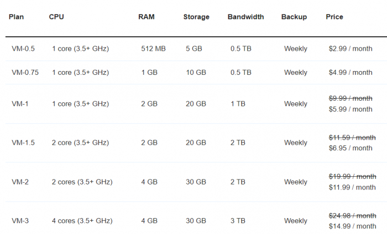Click the CPU column header
Screen dimensions: 387x234
click(x=56, y=17)
